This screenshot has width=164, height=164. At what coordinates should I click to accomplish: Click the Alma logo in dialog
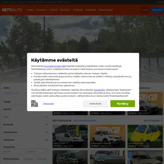pyautogui.click(x=34, y=103)
